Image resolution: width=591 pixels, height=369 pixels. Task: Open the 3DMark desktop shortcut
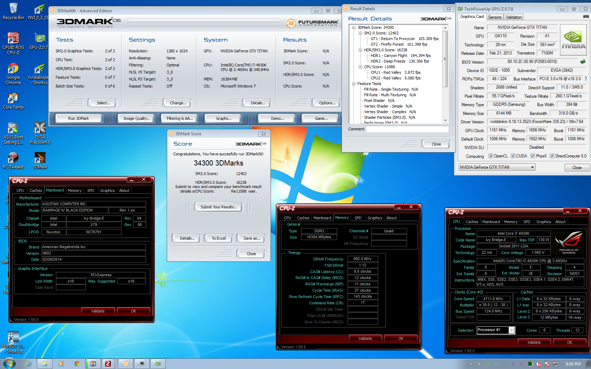[x=40, y=161]
